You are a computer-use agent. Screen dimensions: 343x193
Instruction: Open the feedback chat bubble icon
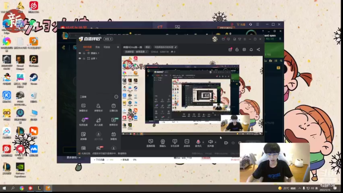click(x=229, y=39)
